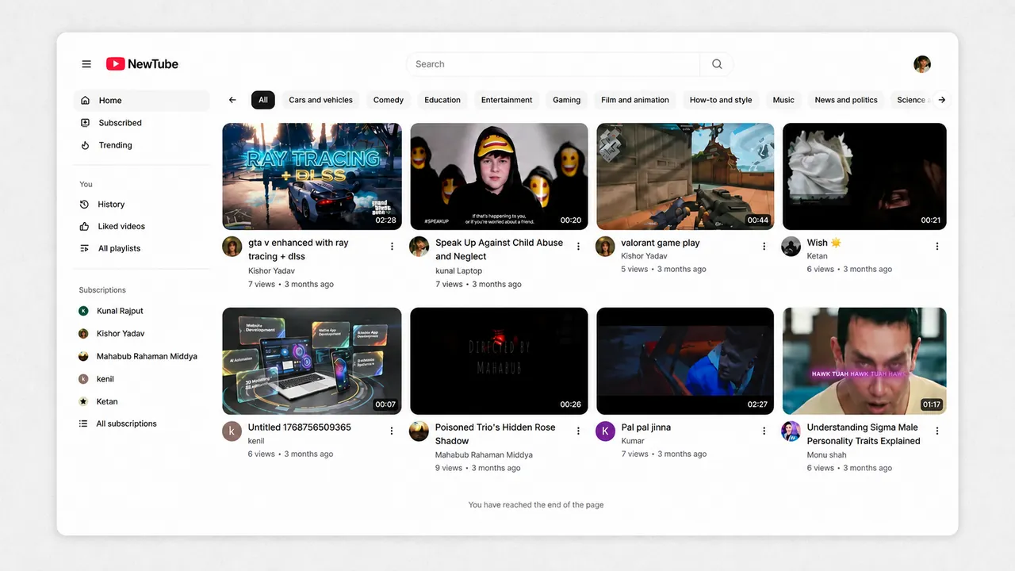Screen dimensions: 1015x571
Task: Click the NewTube logo
Action: tap(142, 64)
